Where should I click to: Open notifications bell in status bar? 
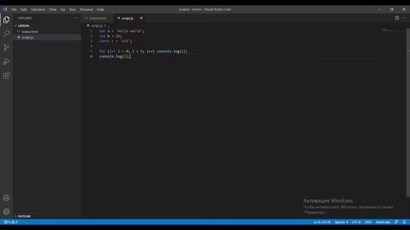[x=404, y=222]
